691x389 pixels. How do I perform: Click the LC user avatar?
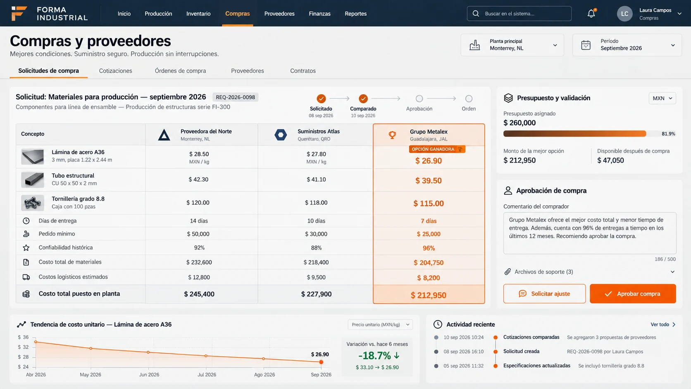(624, 14)
